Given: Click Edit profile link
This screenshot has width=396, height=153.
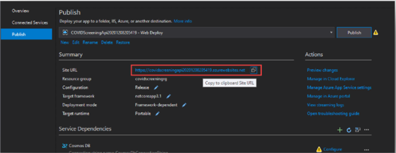Looking at the screenshot, I should pos(76,42).
